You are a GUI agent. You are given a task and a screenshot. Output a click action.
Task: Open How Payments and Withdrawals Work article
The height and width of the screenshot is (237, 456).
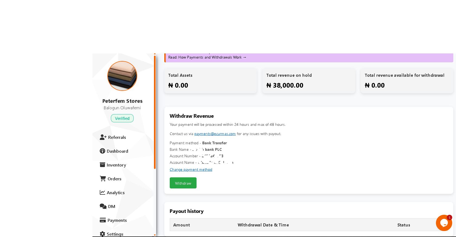point(207,57)
